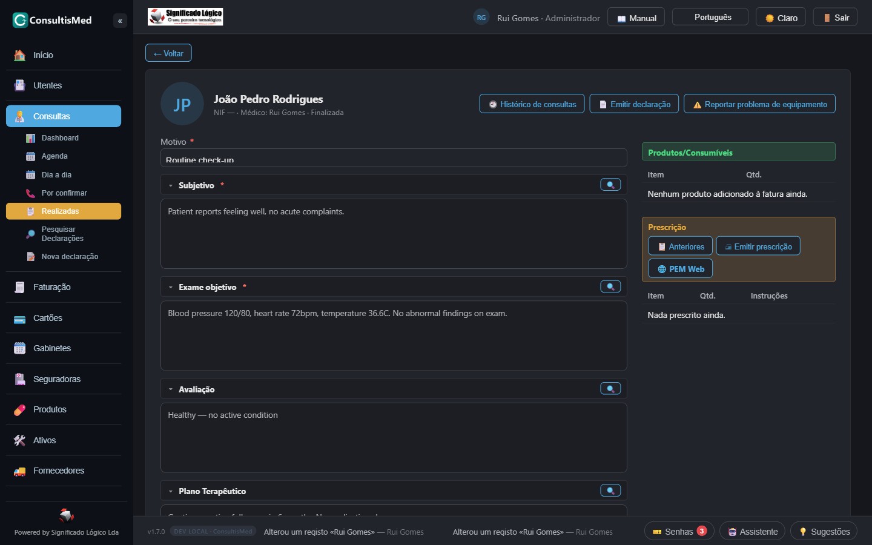
Task: Click the Significado Lógico logo in header
Action: coord(185,16)
